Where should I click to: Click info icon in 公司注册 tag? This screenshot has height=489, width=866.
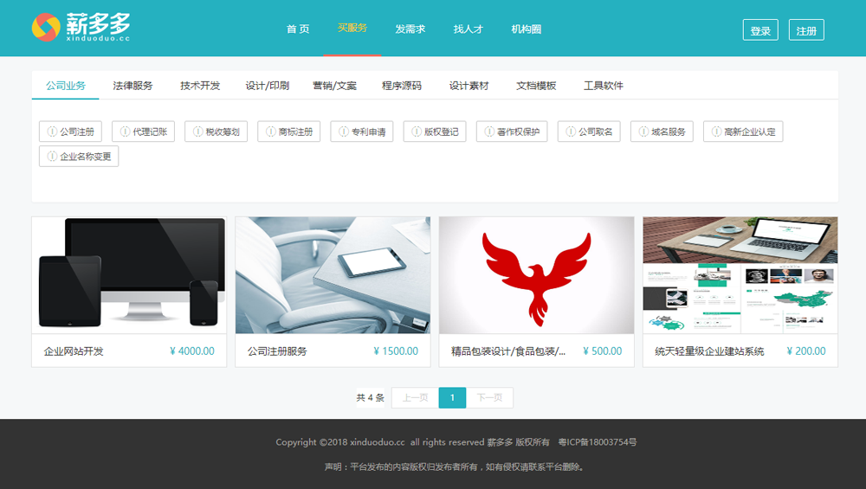pyautogui.click(x=52, y=132)
